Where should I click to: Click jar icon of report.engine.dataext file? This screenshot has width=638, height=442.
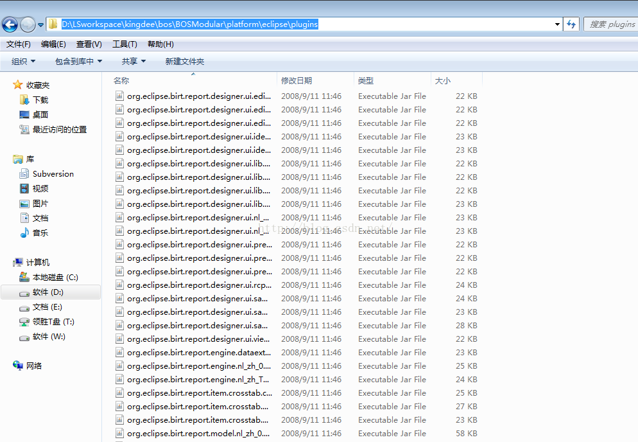tap(119, 352)
